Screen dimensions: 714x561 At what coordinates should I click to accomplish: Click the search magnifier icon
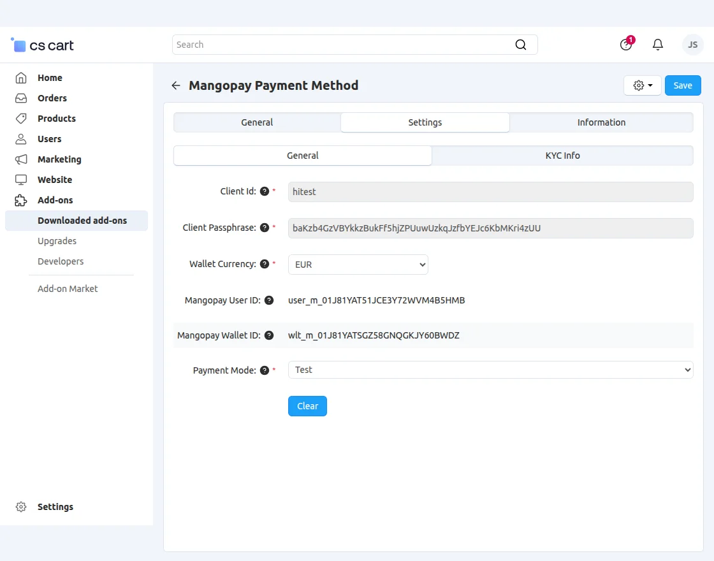point(520,45)
